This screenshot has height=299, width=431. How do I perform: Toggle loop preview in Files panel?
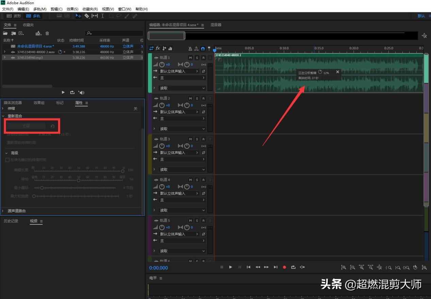tap(72, 92)
